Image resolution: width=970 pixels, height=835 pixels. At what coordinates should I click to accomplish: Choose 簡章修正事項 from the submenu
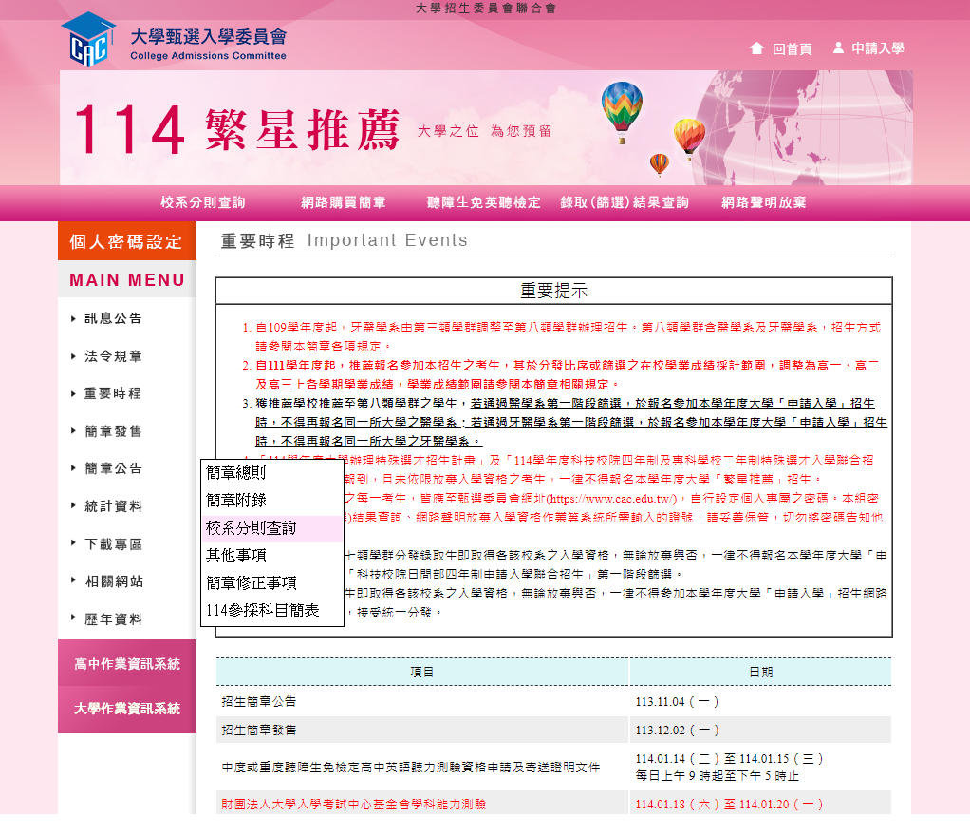coord(272,583)
